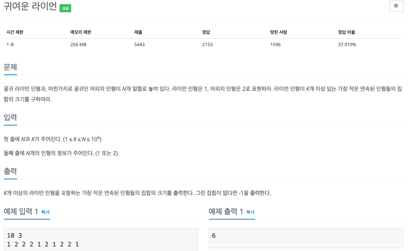This screenshot has height=251, width=408.
Task: Click the 정답 count 2153
Action: tap(208, 45)
